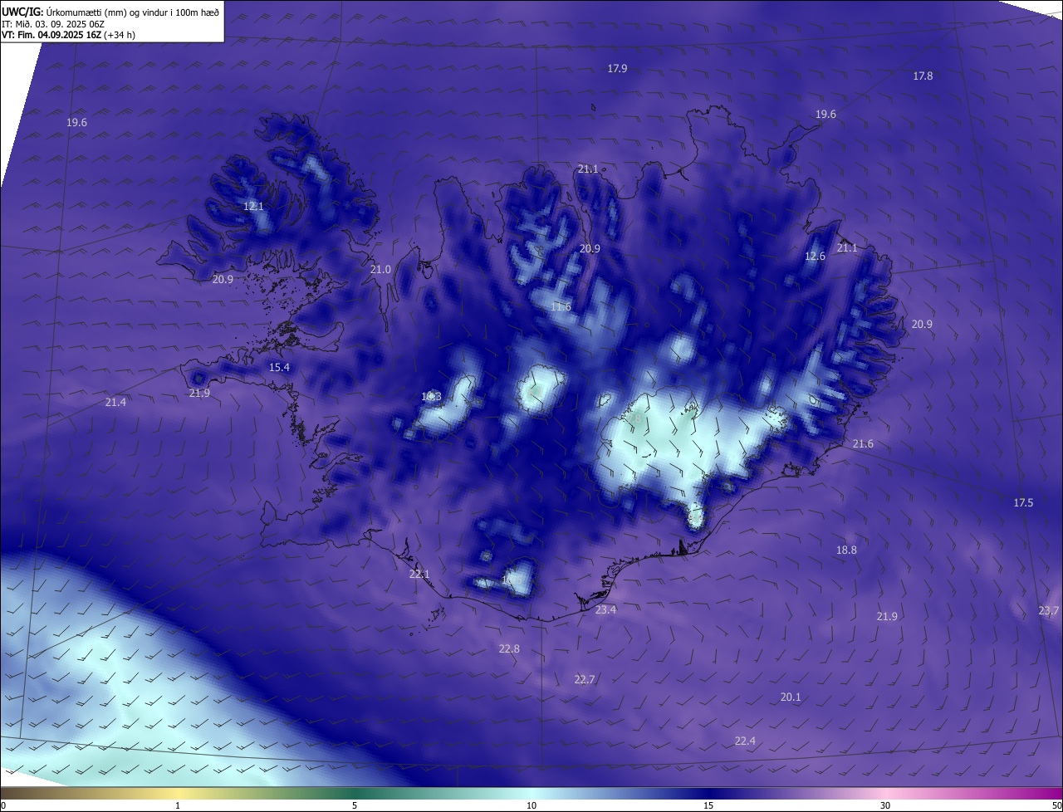This screenshot has width=1063, height=812.
Task: Click the 21.6 value label
Action: tap(863, 444)
